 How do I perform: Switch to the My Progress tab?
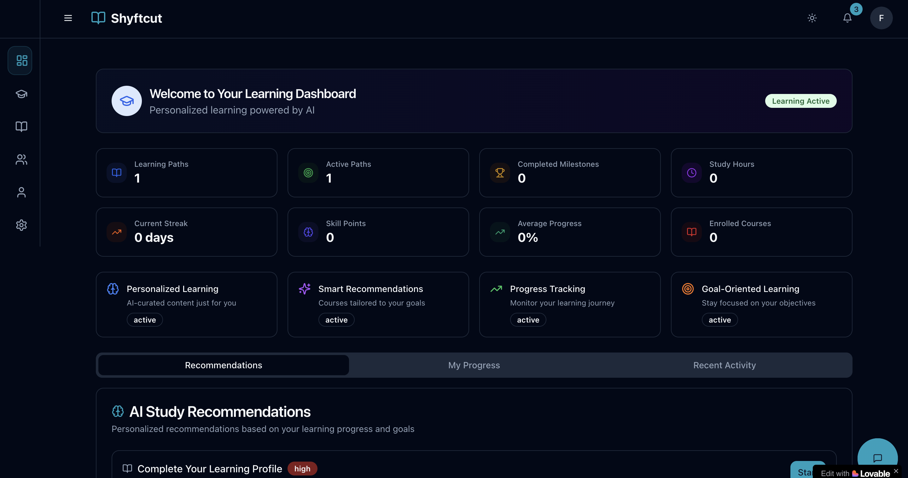point(474,365)
